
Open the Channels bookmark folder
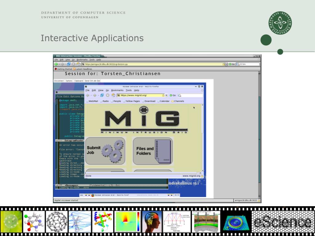[177, 101]
